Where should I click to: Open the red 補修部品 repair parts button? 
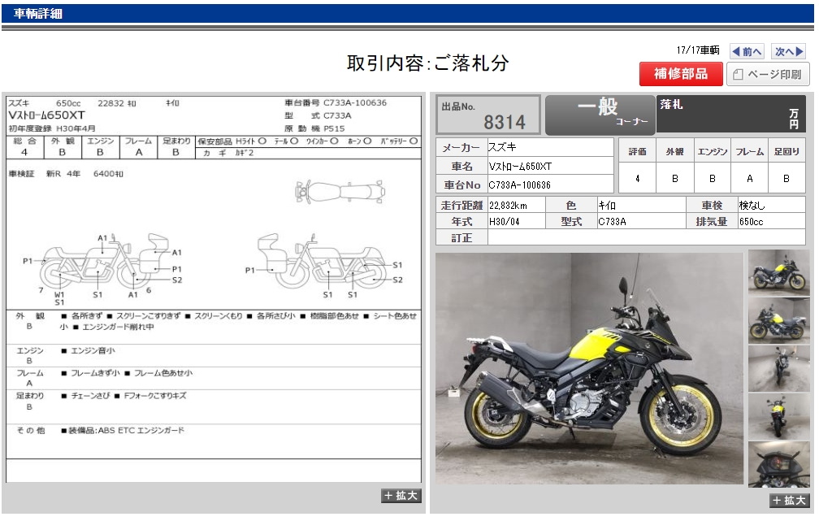pos(679,74)
